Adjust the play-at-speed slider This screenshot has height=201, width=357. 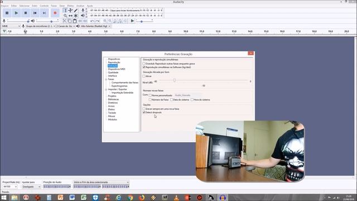(144, 21)
